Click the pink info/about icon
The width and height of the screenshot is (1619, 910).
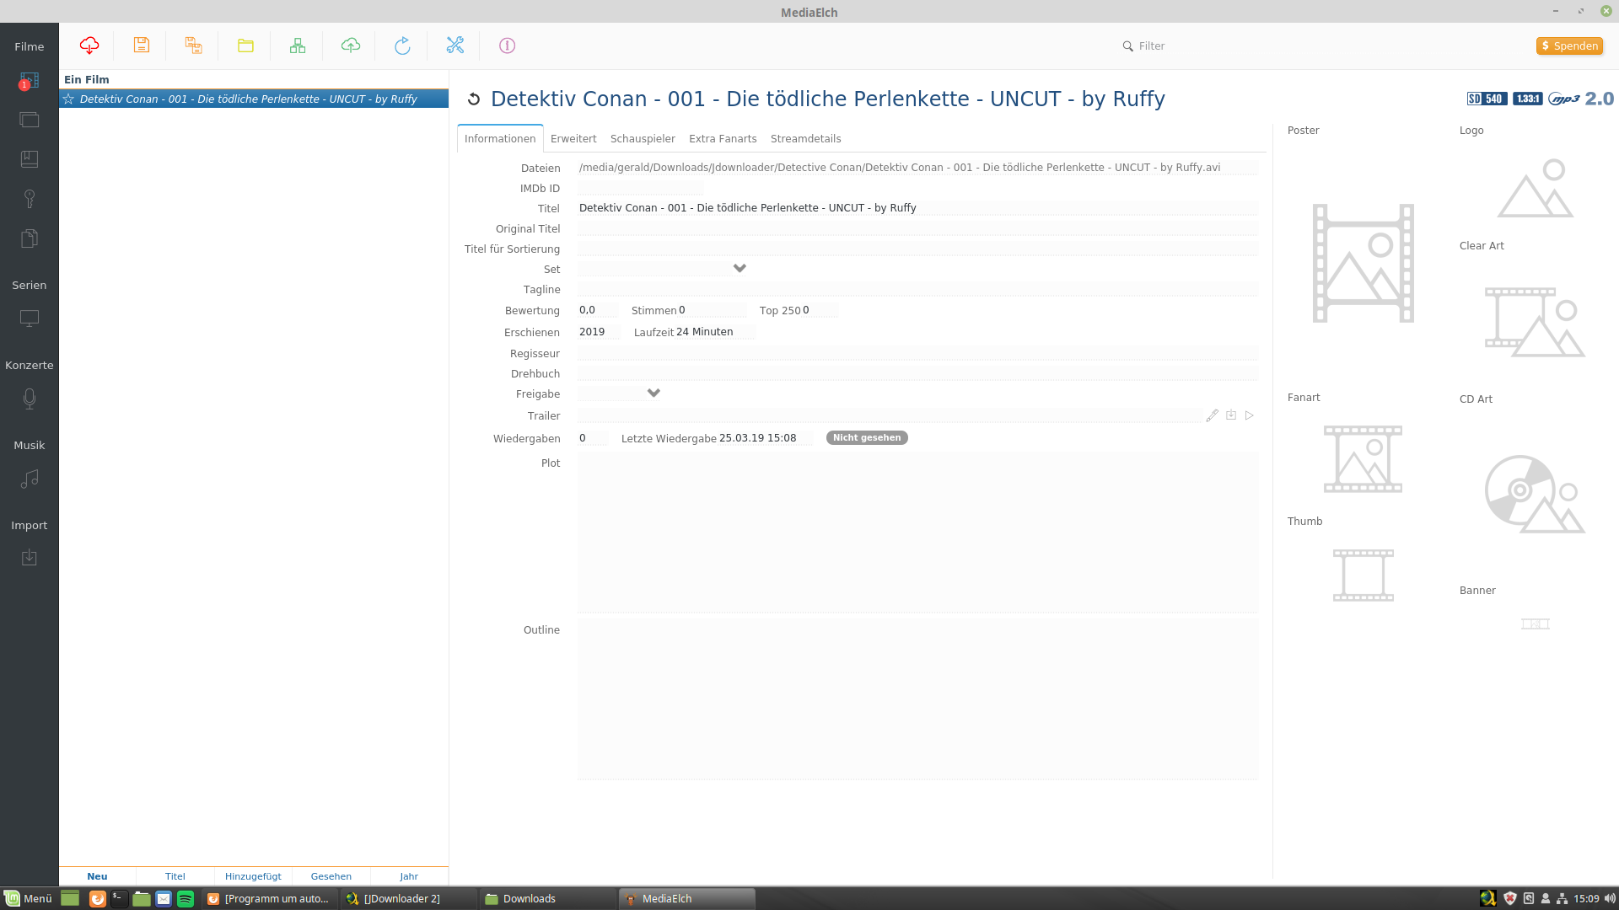tap(507, 45)
